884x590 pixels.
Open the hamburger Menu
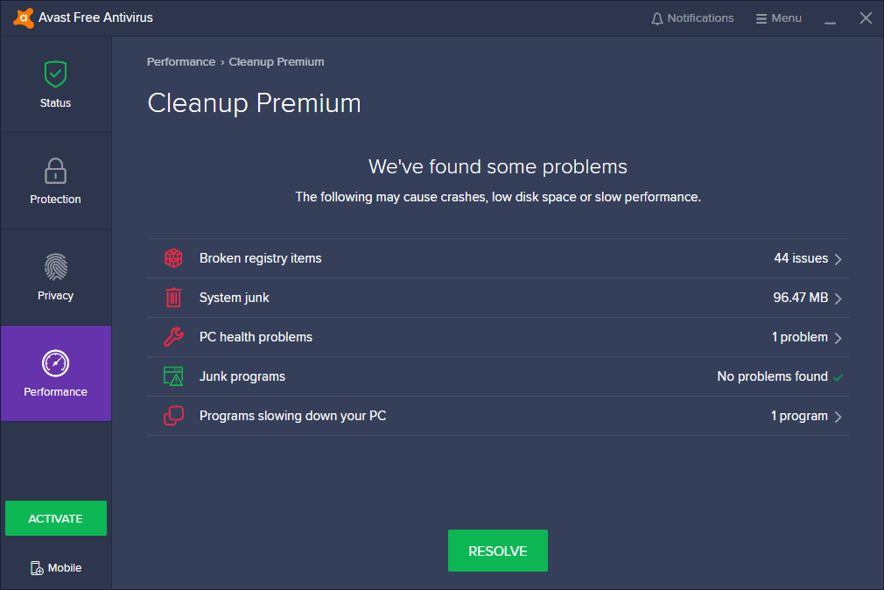[778, 18]
